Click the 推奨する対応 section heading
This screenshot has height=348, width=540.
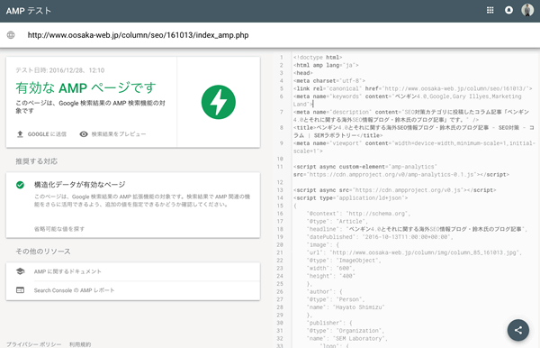pyautogui.click(x=37, y=161)
